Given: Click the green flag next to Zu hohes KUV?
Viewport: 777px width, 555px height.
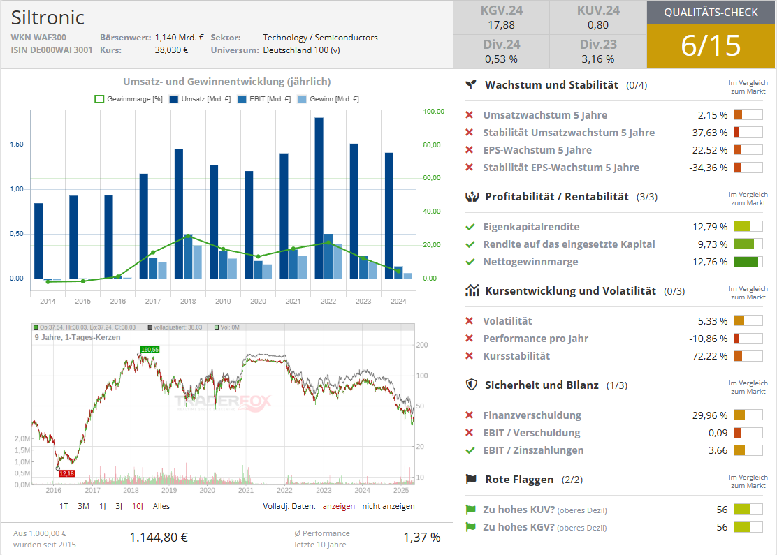Looking at the screenshot, I should click(x=470, y=510).
